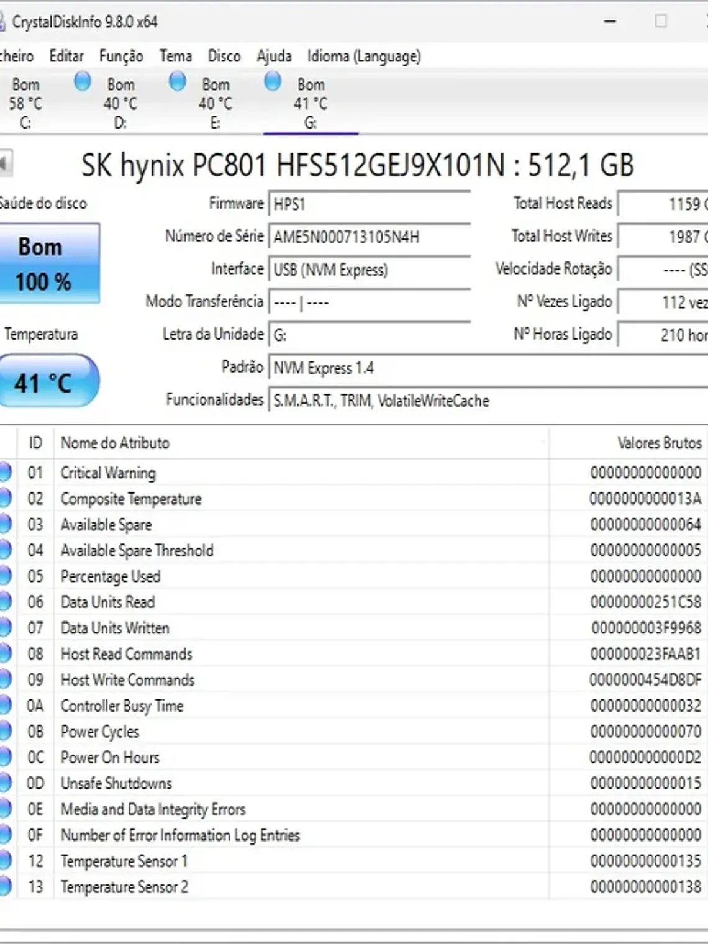Click status icon of Available Spare row 03
The width and height of the screenshot is (708, 944).
tap(5, 524)
